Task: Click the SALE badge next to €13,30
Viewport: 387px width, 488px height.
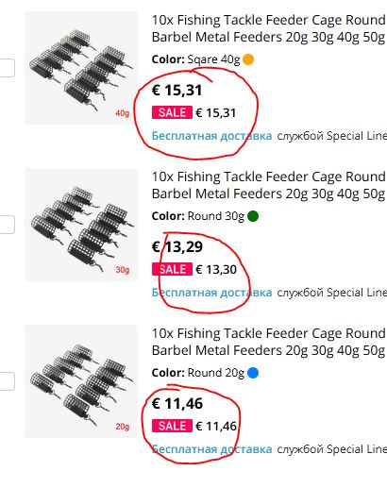Action: (172, 269)
